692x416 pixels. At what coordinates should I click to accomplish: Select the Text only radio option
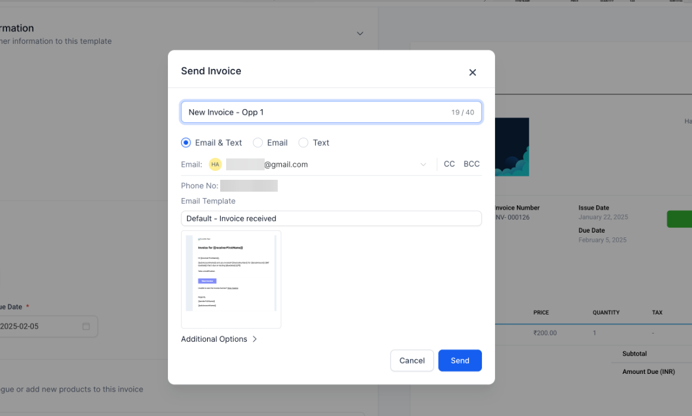pos(303,142)
